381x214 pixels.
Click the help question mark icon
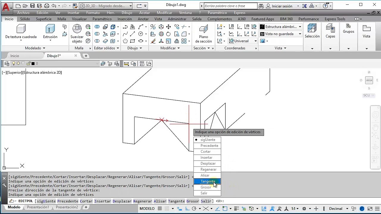pyautogui.click(x=325, y=6)
